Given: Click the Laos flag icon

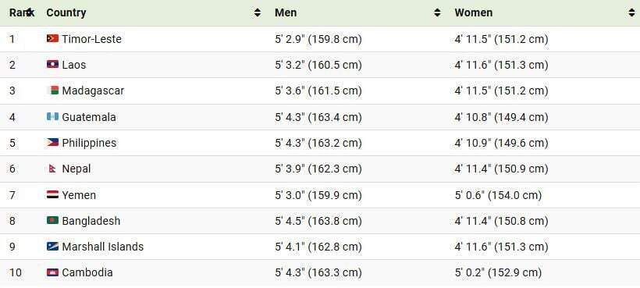Looking at the screenshot, I should [52, 65].
